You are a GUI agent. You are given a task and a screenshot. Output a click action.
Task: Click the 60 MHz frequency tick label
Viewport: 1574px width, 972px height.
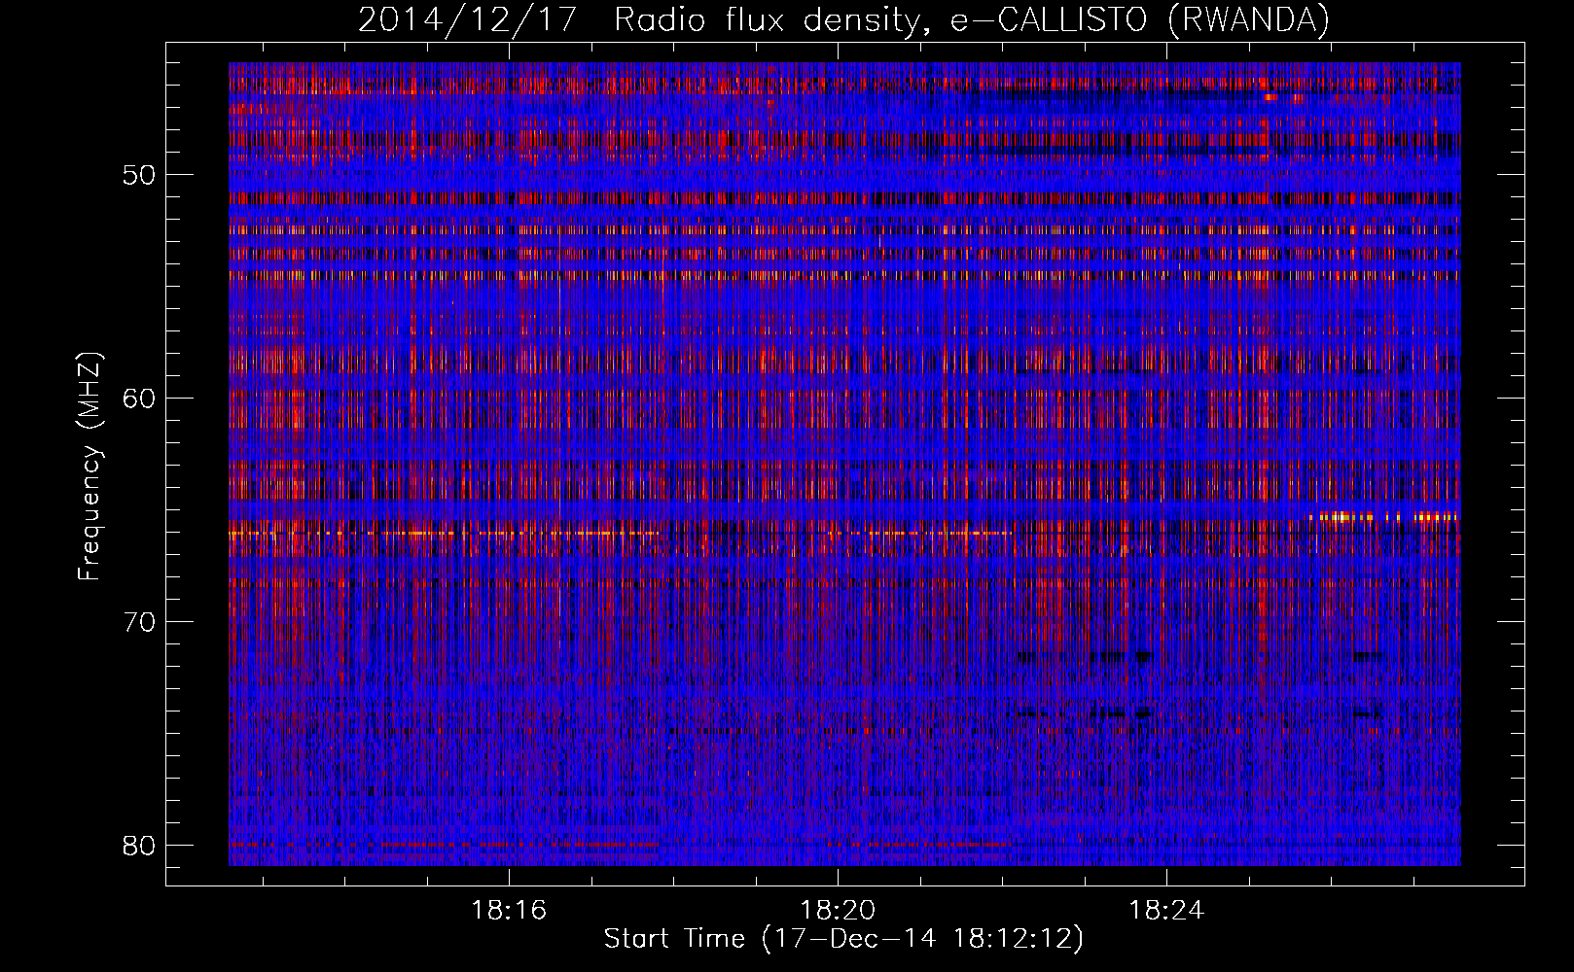pos(140,398)
